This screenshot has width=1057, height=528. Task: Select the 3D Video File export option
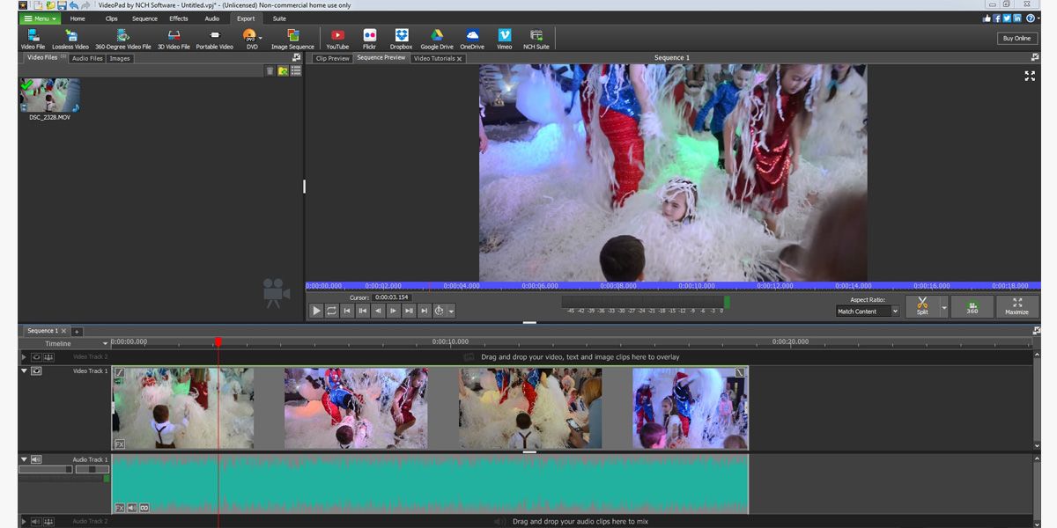point(174,38)
